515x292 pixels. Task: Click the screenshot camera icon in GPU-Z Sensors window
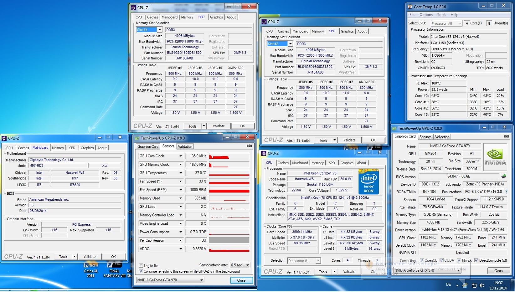(x=249, y=146)
